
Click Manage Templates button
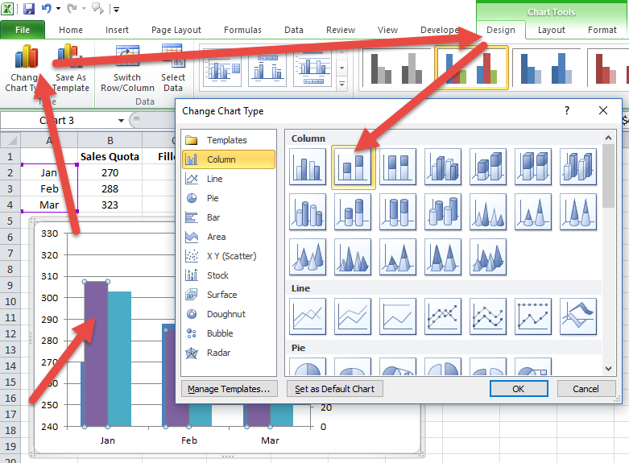[229, 389]
